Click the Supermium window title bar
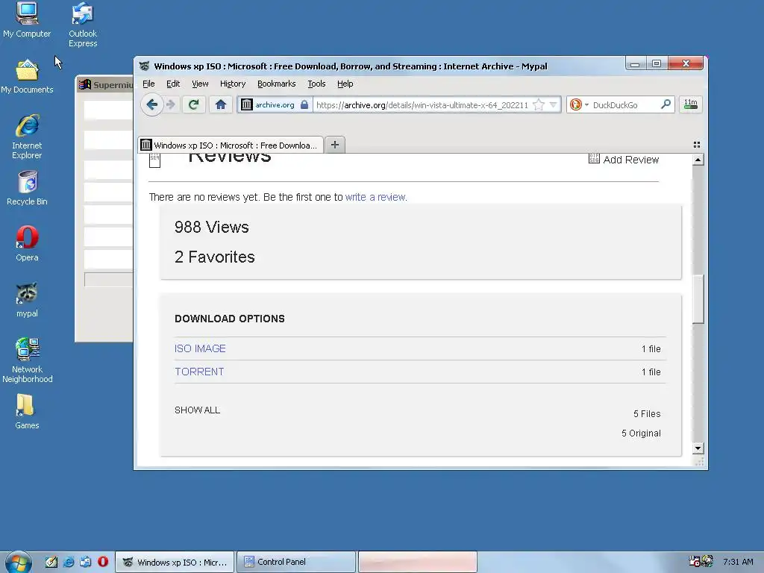 104,84
